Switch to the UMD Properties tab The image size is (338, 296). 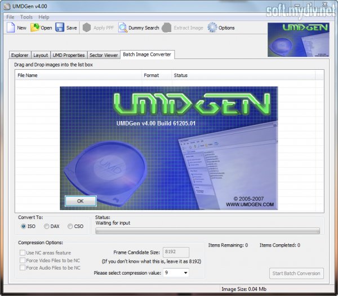click(69, 55)
